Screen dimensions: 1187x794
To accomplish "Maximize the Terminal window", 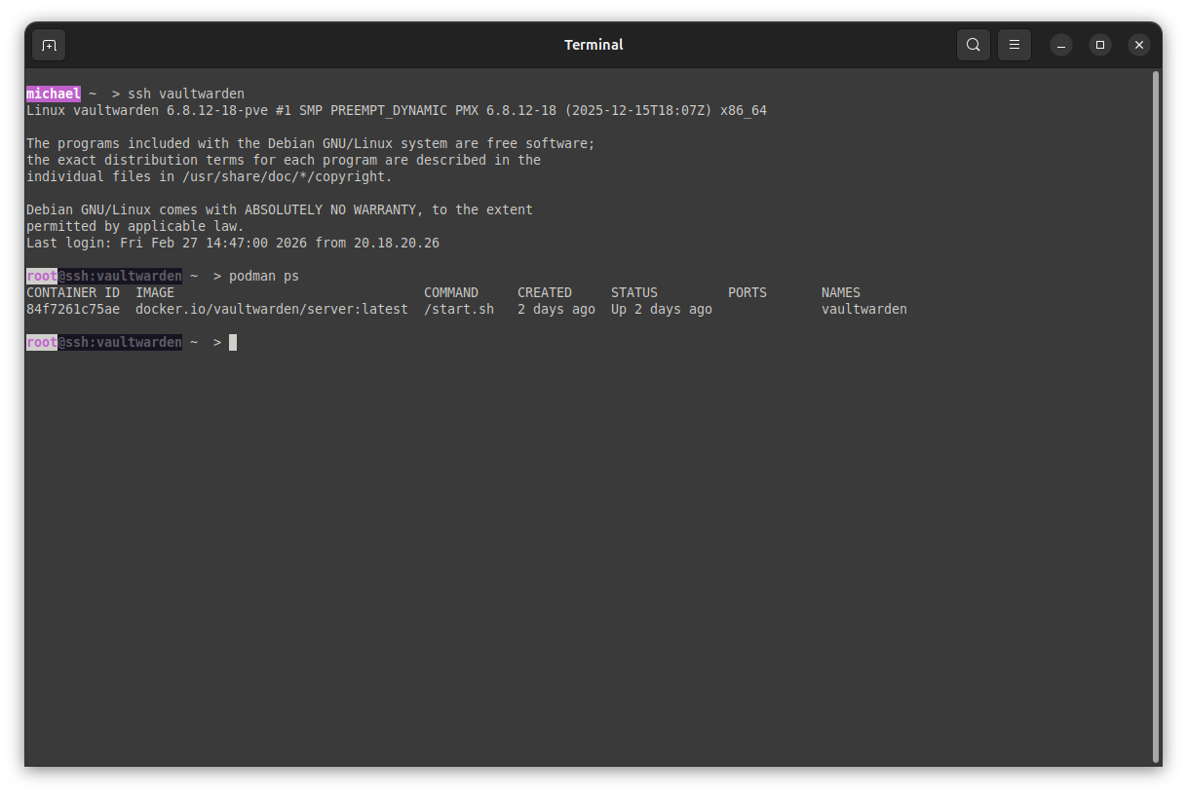I will (1099, 45).
